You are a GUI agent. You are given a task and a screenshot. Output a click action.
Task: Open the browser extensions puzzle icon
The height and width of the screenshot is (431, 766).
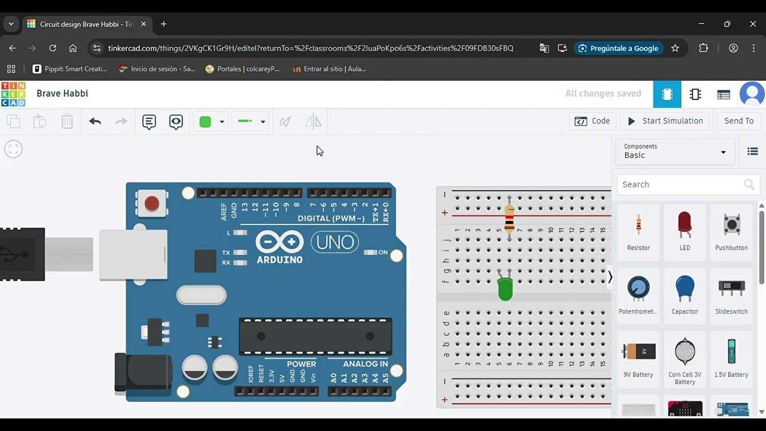tap(704, 48)
